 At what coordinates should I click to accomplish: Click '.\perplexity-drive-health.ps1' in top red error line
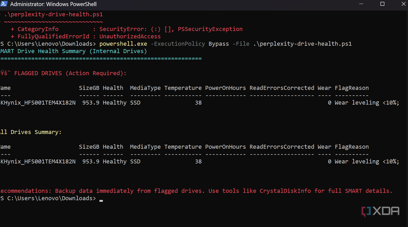54,14
